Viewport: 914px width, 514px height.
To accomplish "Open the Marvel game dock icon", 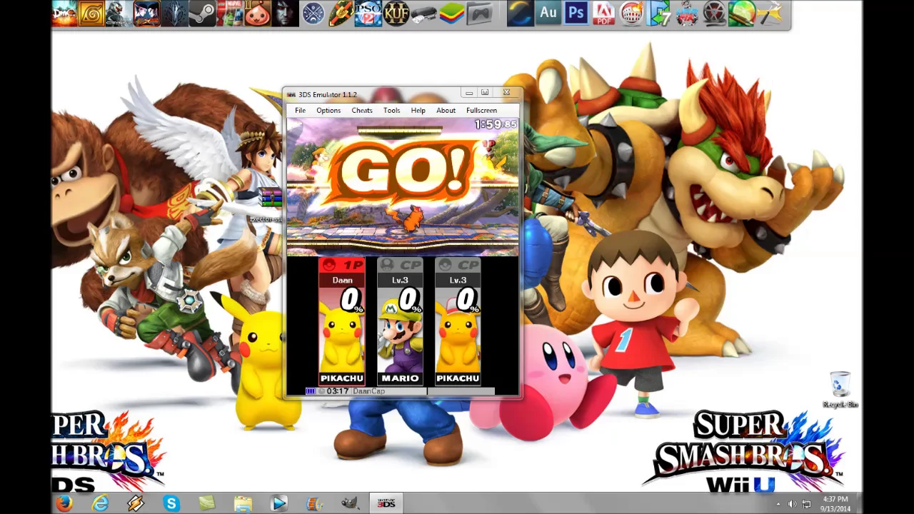I will [x=230, y=14].
